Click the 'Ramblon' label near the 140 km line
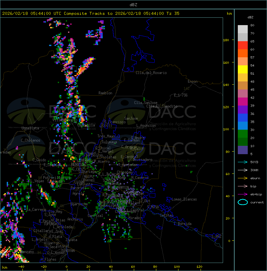This screenshot has width=267, height=271. point(105,93)
